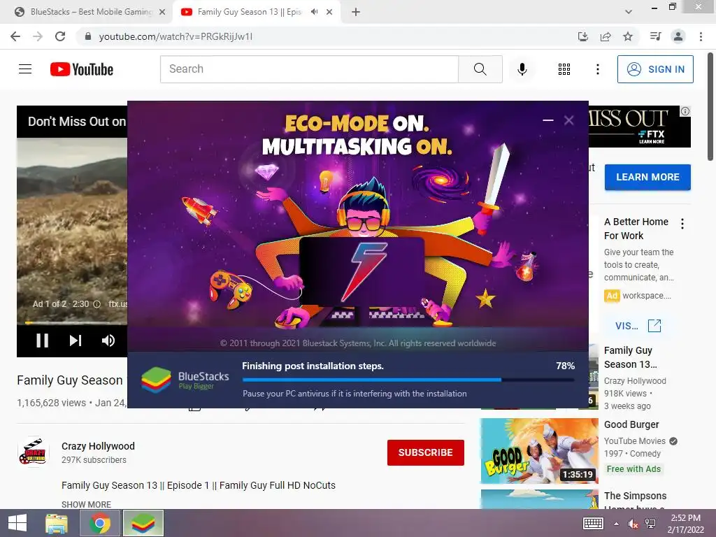The image size is (716, 537).
Task: Open on-screen keyboard tray icon
Action: (x=593, y=524)
